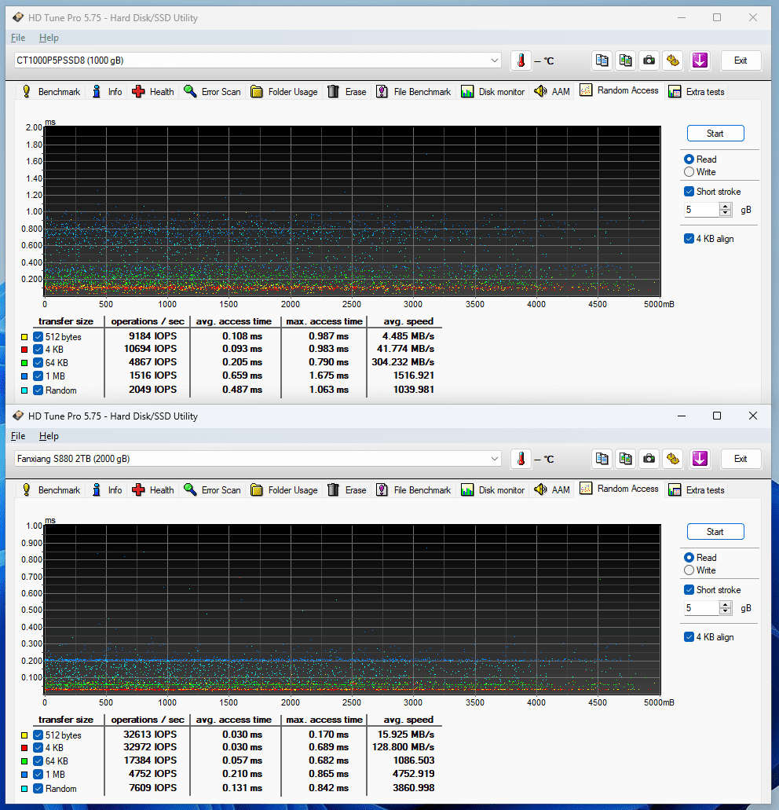Screen dimensions: 779x810
Task: Open File Benchmark tab in Fanxiang window
Action: click(414, 490)
